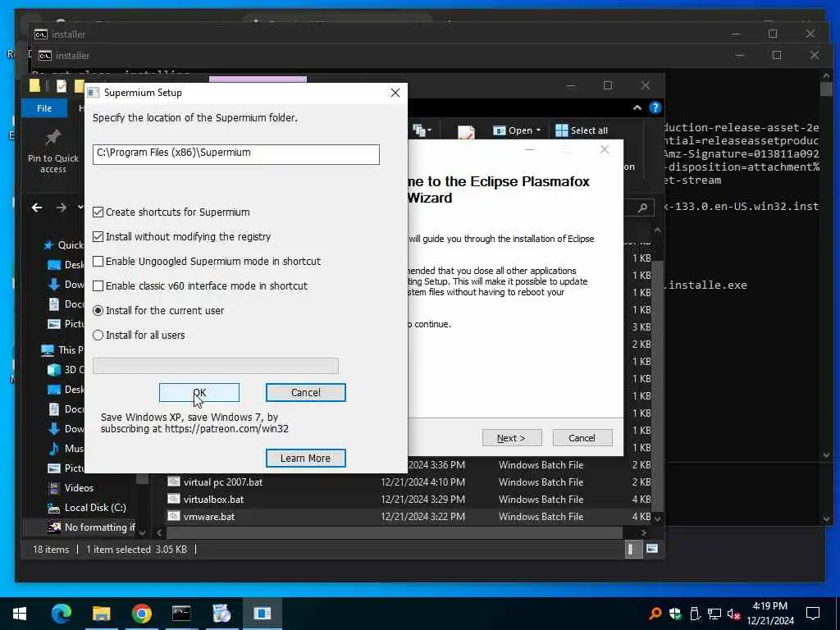
Task: Click the search magnifier tray icon
Action: click(x=655, y=614)
